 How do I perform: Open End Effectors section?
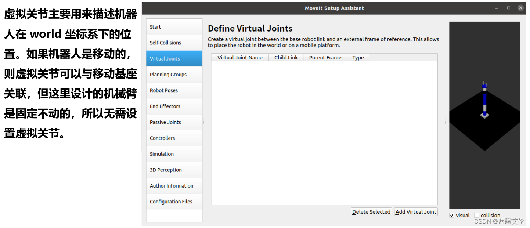point(174,106)
